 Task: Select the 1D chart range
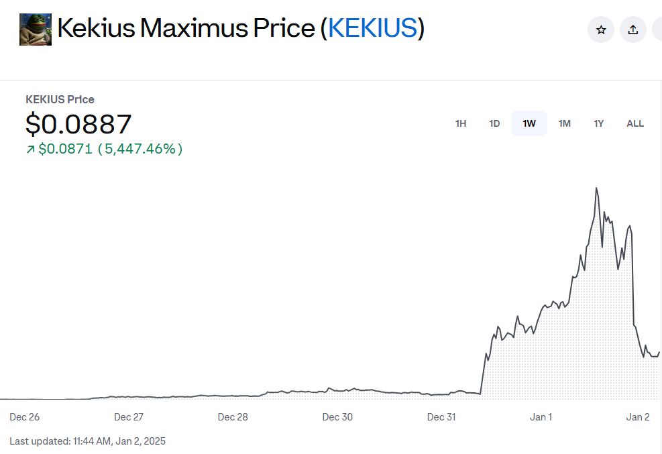[x=494, y=123]
